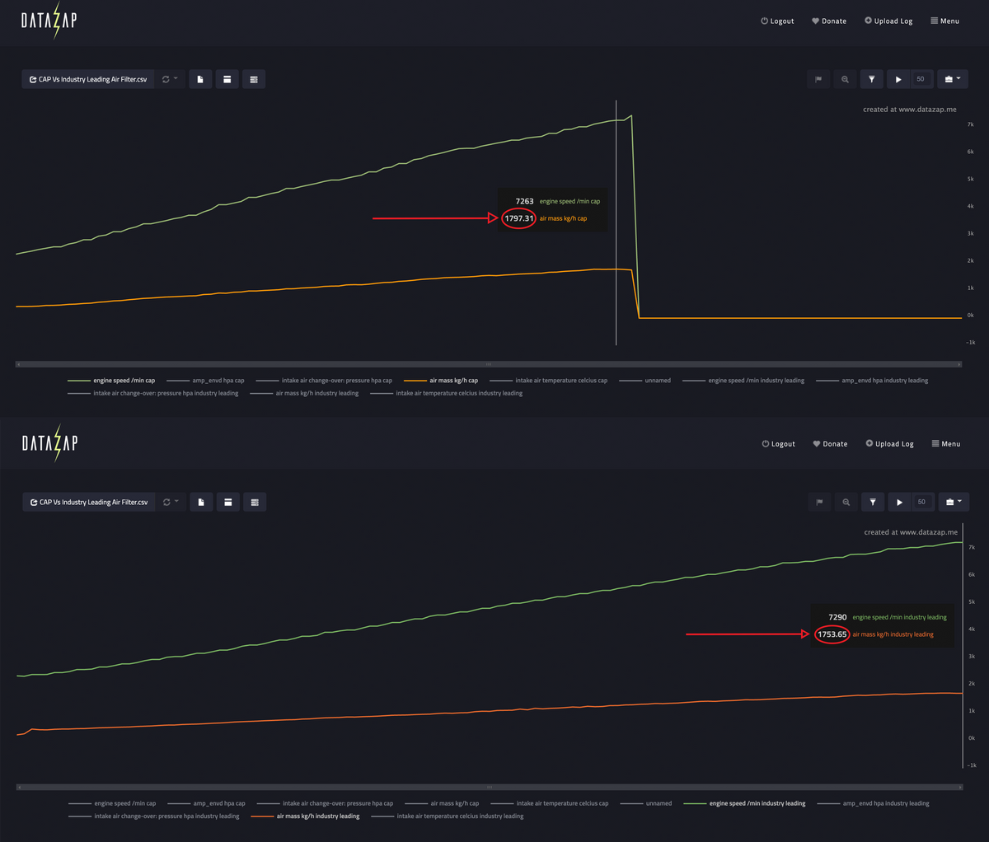Toggle 'engine speed /min industry leading' in the lower legend

pos(757,803)
